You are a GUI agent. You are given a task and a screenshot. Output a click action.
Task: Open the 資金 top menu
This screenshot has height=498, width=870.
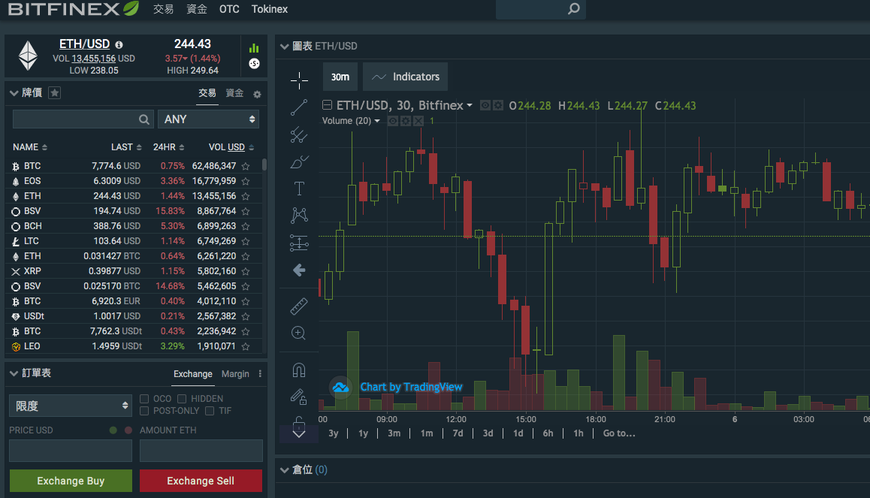pos(197,9)
